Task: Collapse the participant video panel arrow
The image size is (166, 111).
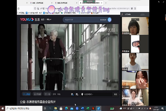Action: click(120, 56)
